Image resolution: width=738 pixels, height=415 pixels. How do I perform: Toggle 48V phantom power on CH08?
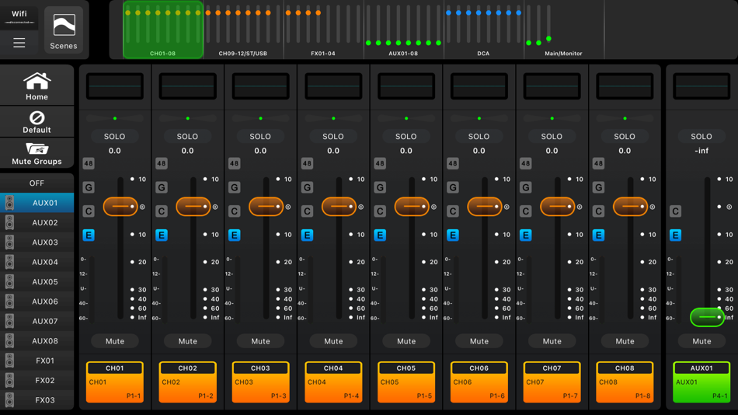[599, 163]
